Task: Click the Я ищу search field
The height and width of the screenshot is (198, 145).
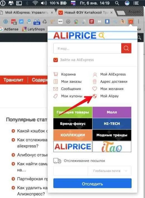Action: (x=87, y=48)
